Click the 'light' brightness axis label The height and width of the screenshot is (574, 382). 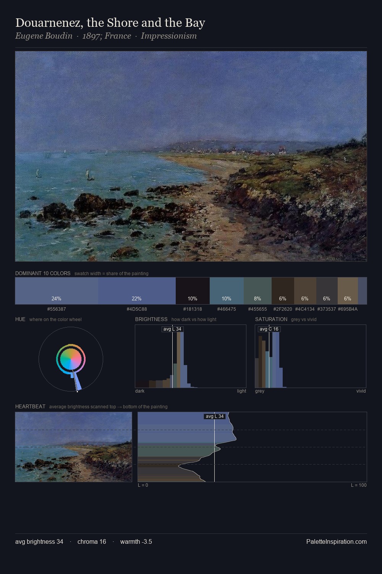[x=241, y=391]
